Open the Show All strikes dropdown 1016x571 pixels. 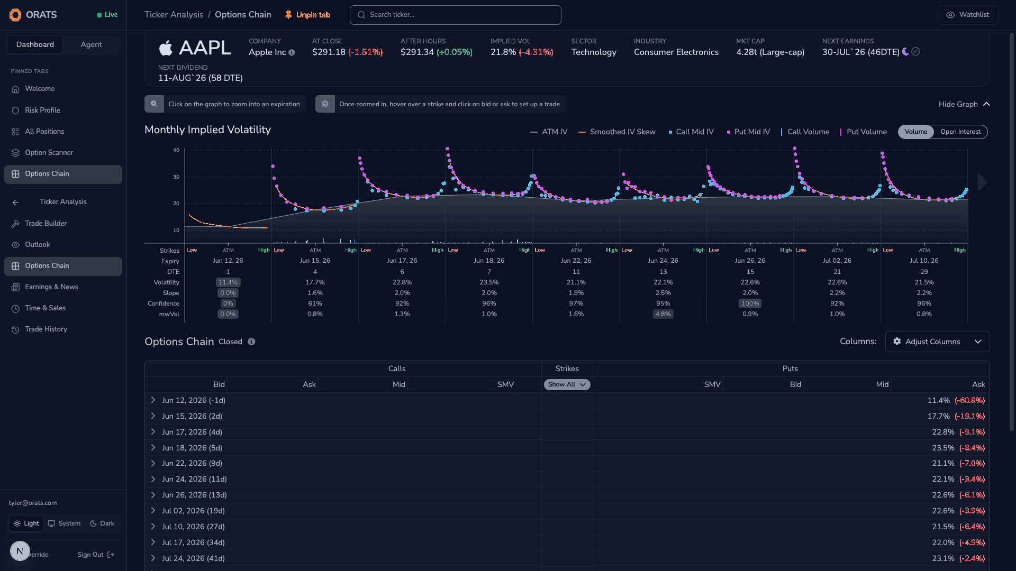567,384
